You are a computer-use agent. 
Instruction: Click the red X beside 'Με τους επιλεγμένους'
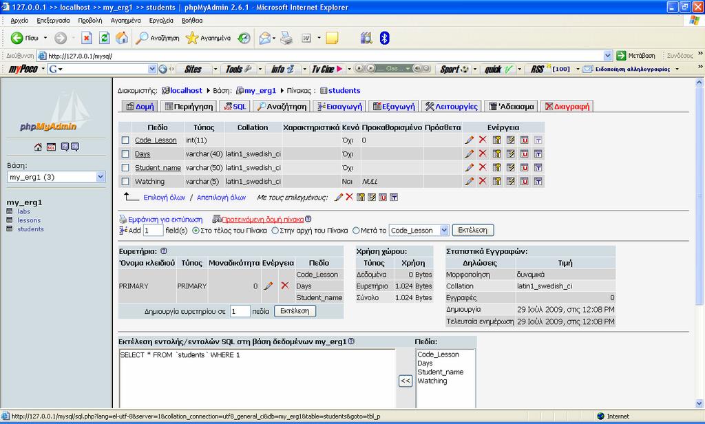[349, 197]
